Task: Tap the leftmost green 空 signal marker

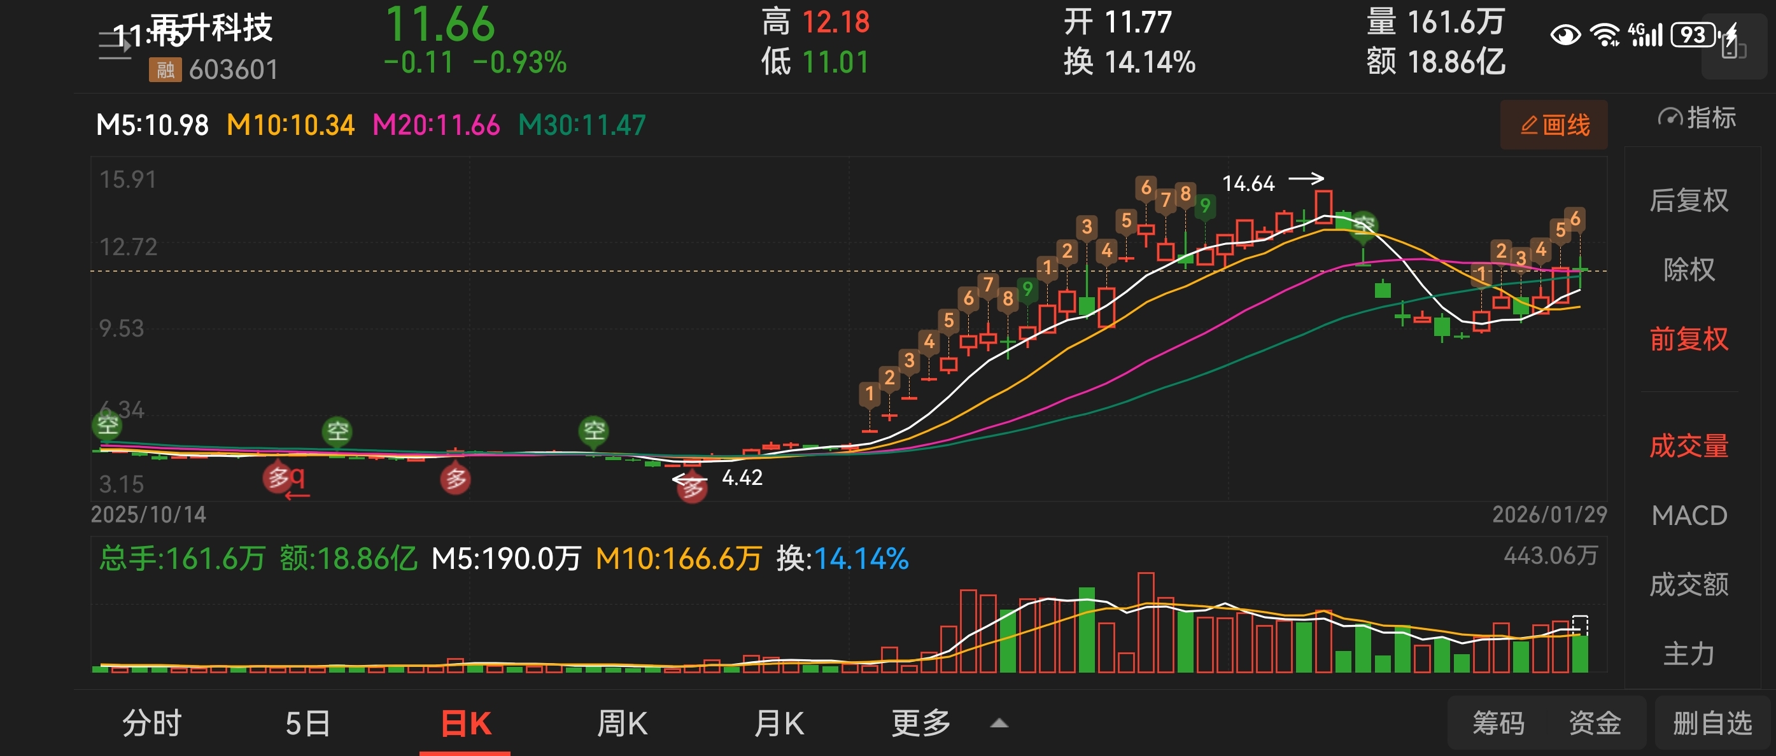Action: [x=107, y=424]
